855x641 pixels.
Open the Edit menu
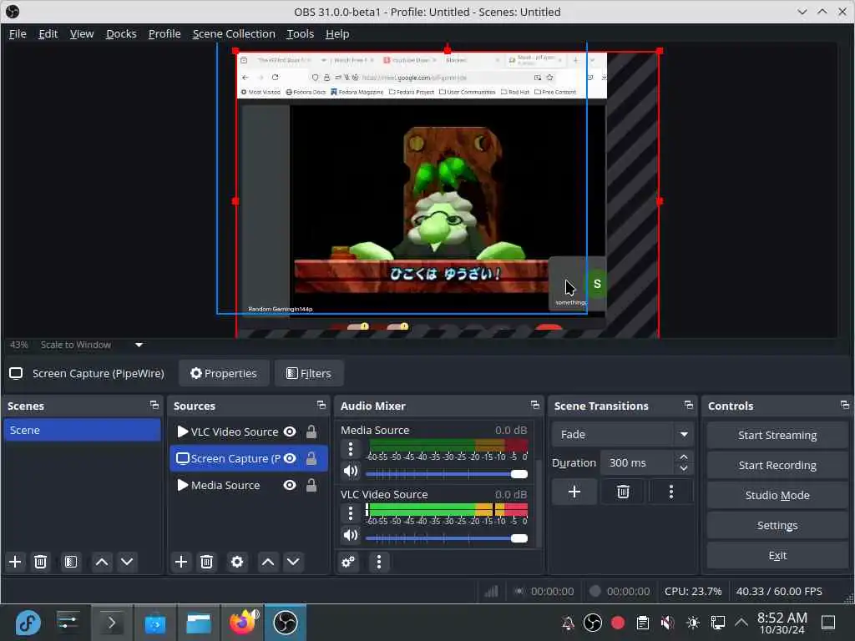point(48,33)
